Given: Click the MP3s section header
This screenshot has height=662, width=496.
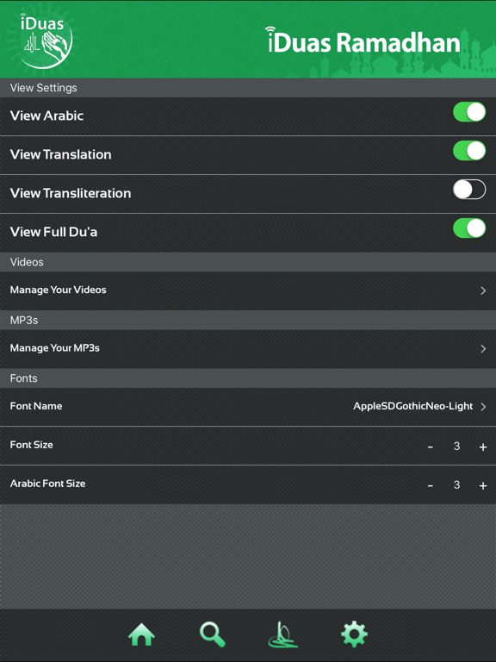Looking at the screenshot, I should coord(248,320).
